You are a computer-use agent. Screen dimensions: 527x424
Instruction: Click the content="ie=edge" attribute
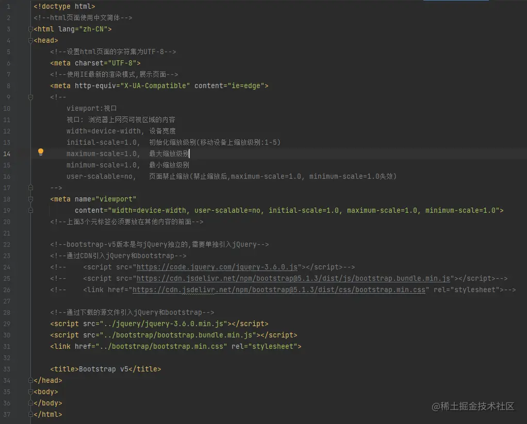click(x=229, y=86)
